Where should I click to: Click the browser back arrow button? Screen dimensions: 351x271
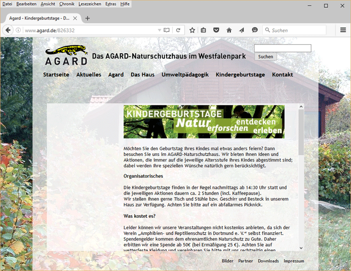click(x=8, y=30)
